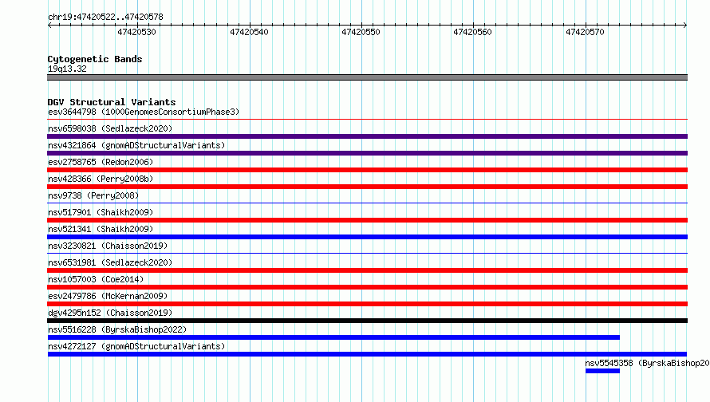Viewport: 710px width, 402px height.
Task: Click the short nsv5545358 blue bar
Action: 602,371
